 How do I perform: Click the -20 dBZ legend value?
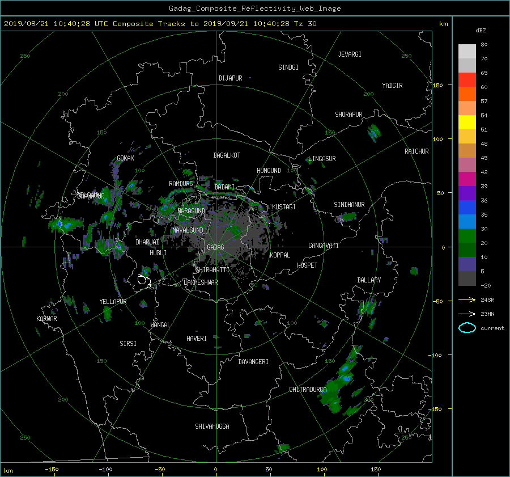(486, 285)
